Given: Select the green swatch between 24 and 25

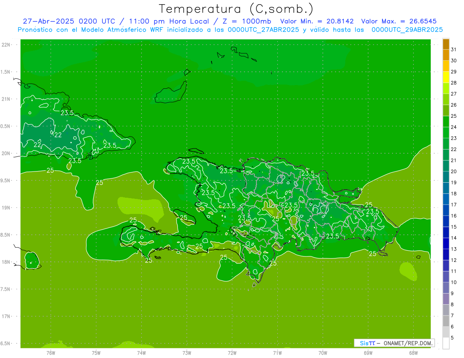Looking at the screenshot, I should pos(446,122).
